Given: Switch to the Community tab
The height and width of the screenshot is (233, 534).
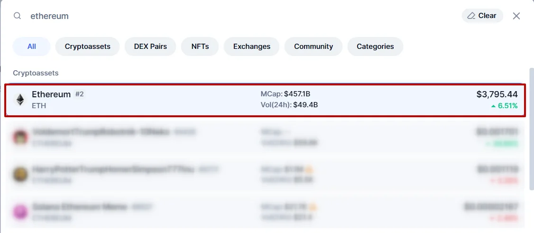Looking at the screenshot, I should (313, 47).
